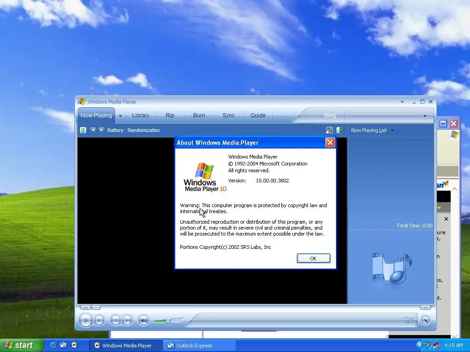470x352 pixels.
Task: Open the Rip tab
Action: [x=170, y=115]
